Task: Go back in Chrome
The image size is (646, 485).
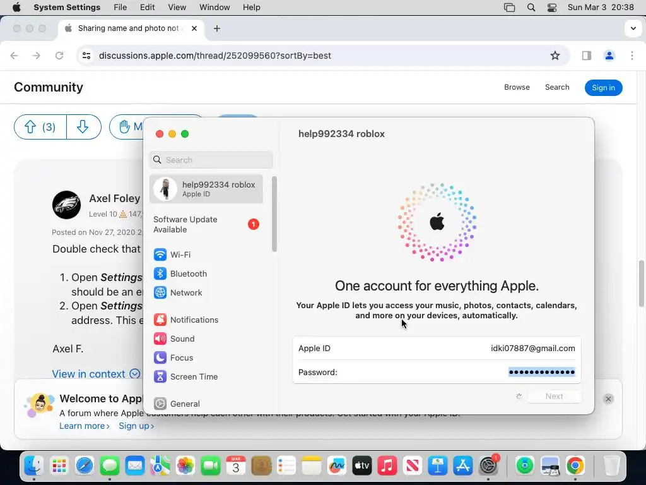Action: (x=14, y=56)
